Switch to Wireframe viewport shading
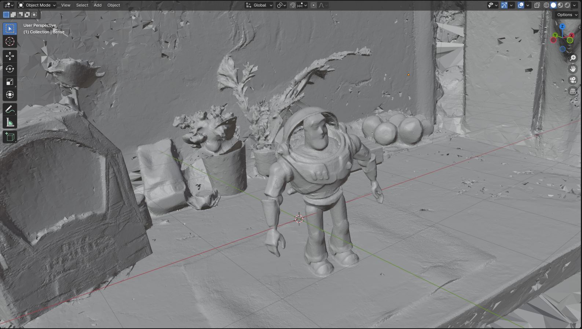The image size is (582, 329). pos(546,5)
